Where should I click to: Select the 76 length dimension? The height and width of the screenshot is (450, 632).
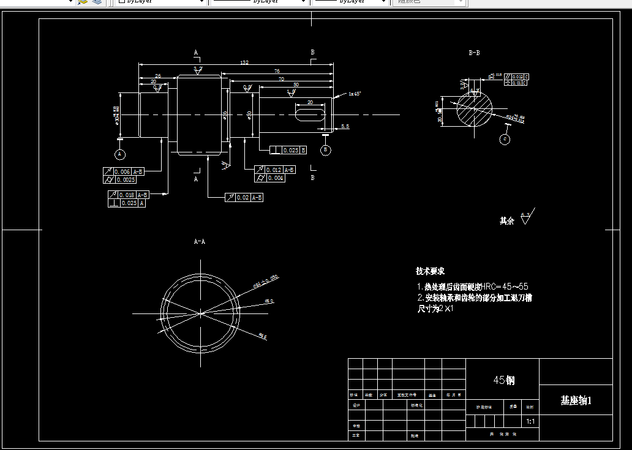pyautogui.click(x=277, y=71)
